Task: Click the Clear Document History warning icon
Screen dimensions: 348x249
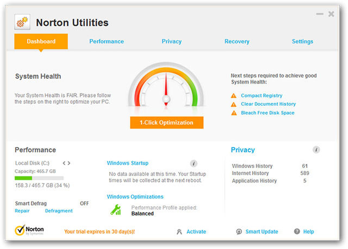Action: (x=234, y=104)
